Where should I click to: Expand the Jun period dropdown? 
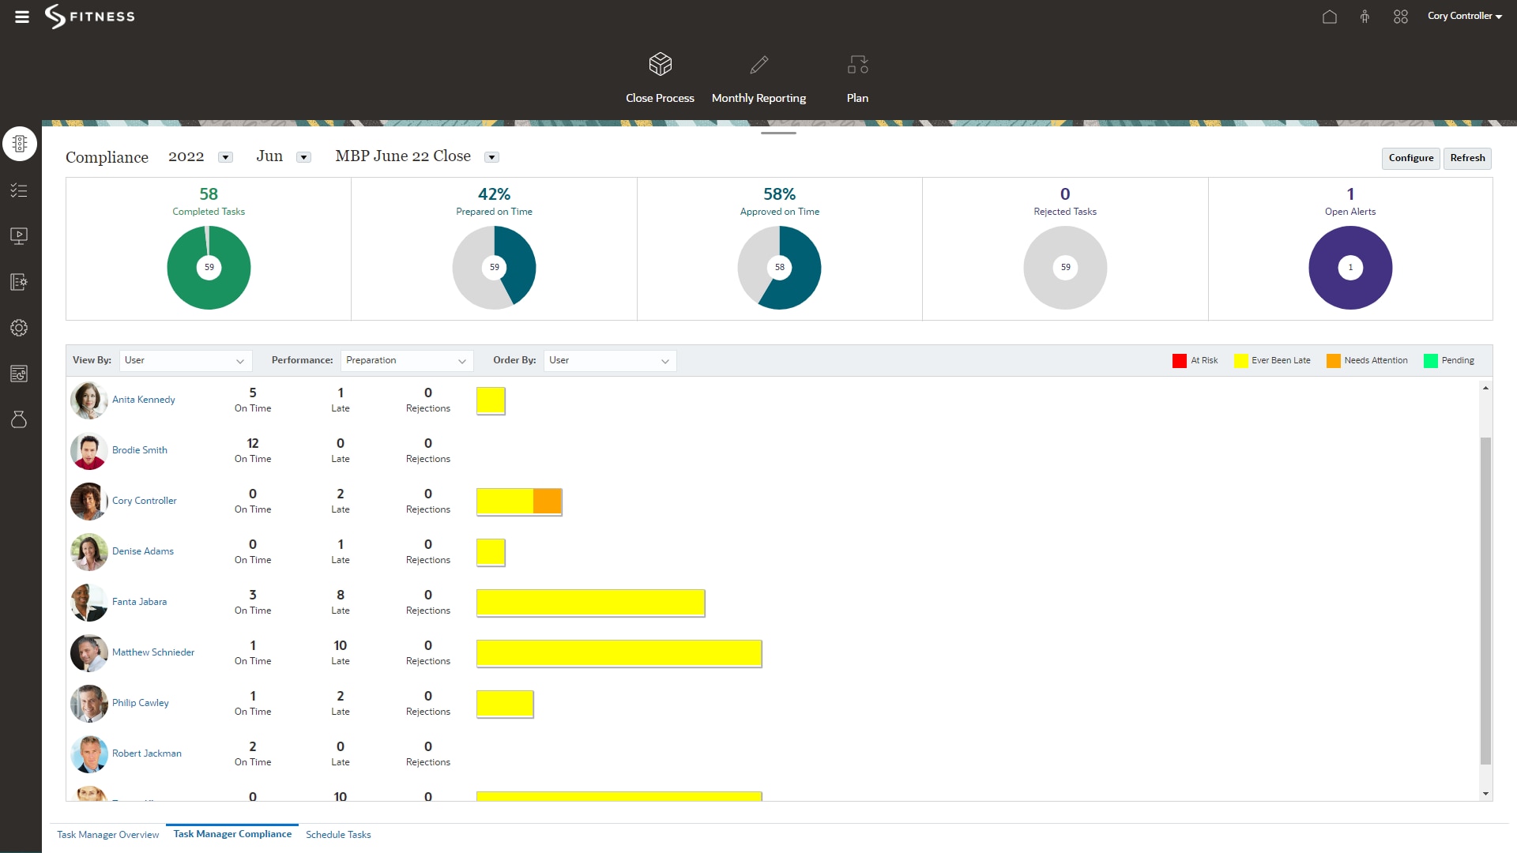coord(303,157)
